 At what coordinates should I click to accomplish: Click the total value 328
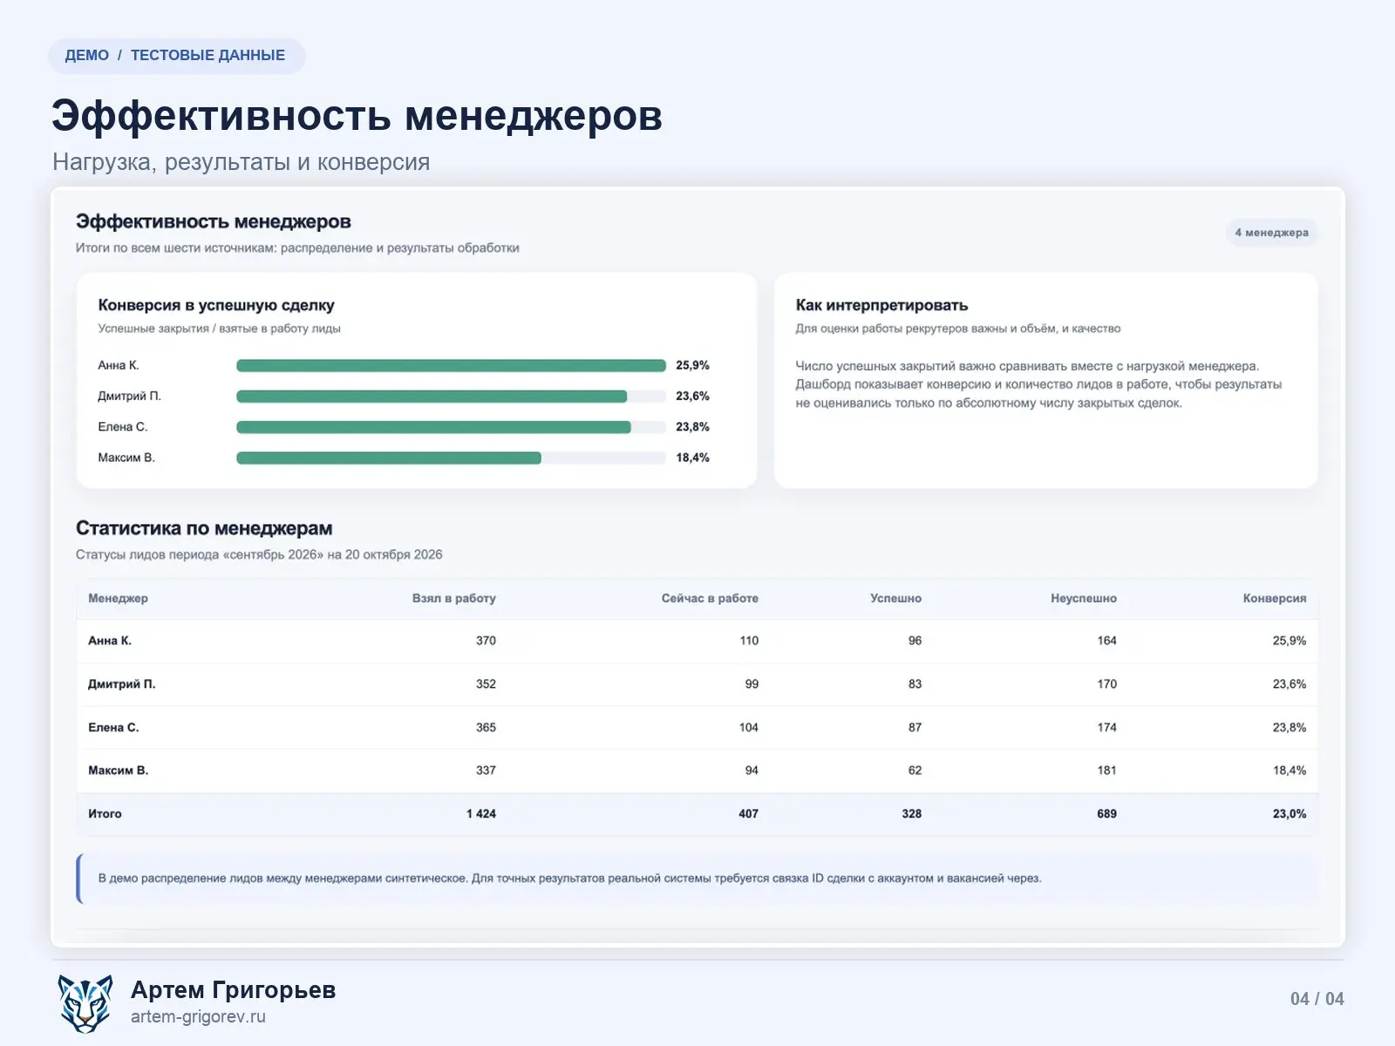[x=912, y=813]
